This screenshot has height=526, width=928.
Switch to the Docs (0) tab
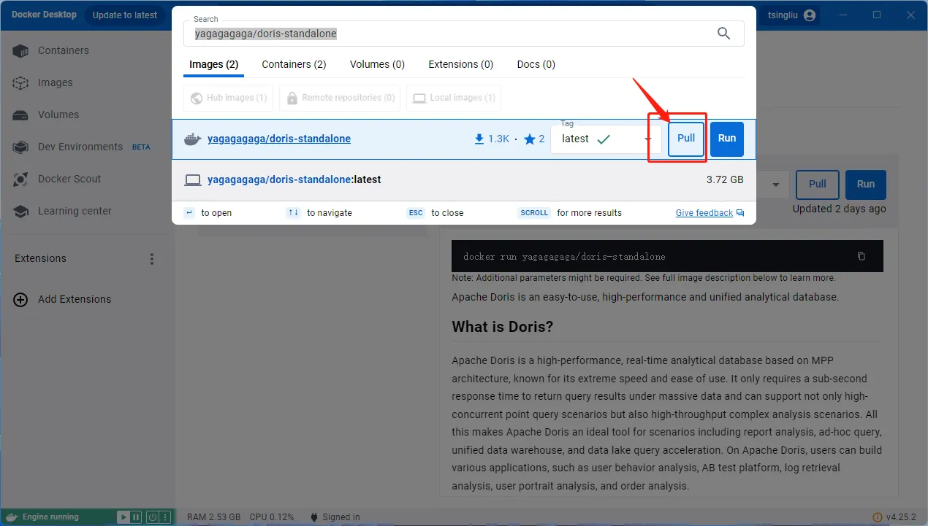tap(536, 64)
